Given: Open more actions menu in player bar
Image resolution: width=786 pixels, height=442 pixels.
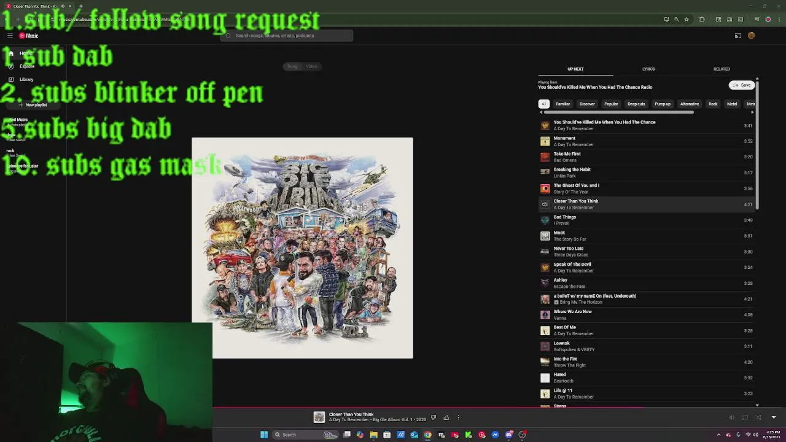Looking at the screenshot, I should (458, 417).
